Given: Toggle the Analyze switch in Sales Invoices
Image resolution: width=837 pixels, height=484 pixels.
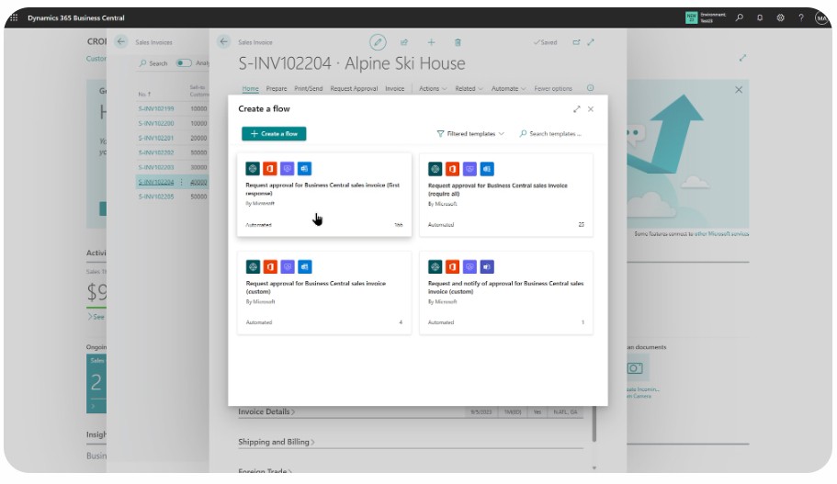Looking at the screenshot, I should pyautogui.click(x=184, y=63).
